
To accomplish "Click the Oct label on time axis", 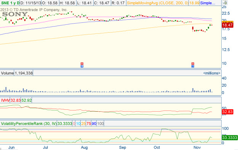I will (x=157, y=147).
